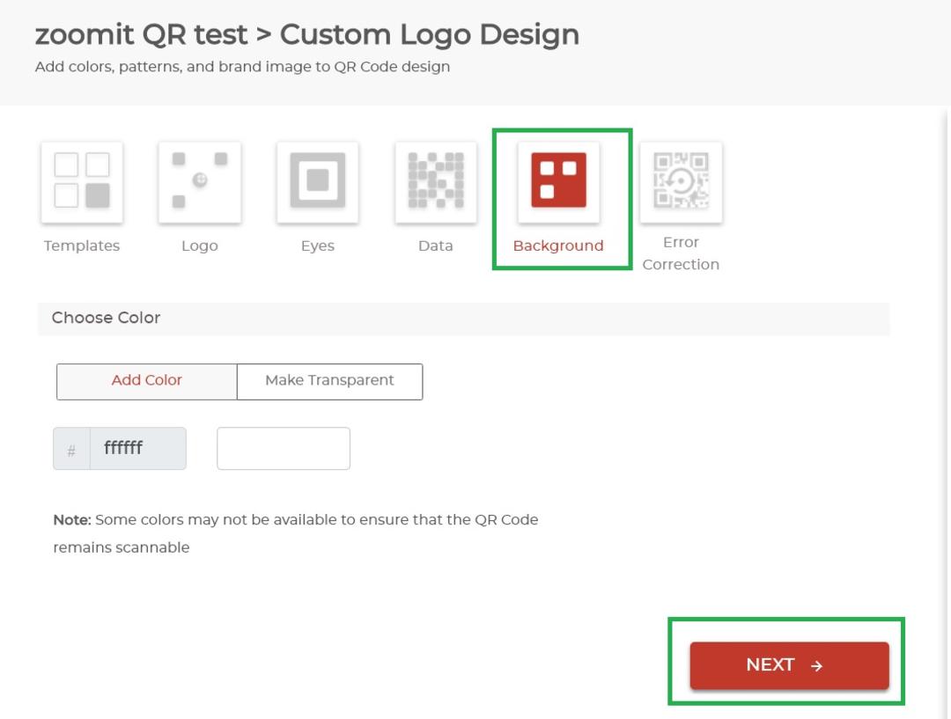Click the Choose Color section header

(x=463, y=319)
